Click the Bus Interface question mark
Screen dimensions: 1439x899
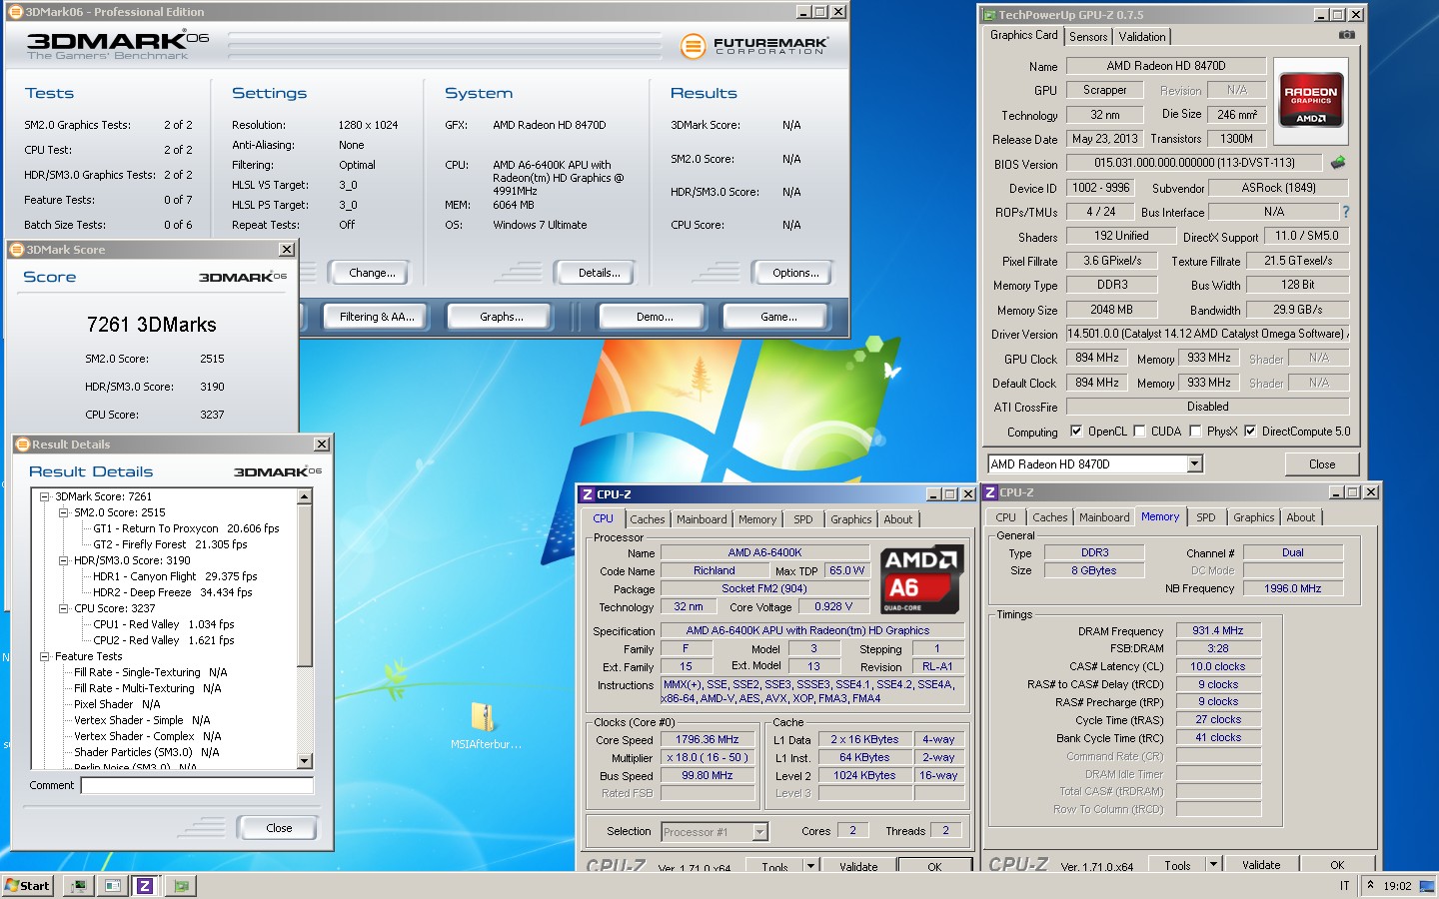pos(1345,212)
